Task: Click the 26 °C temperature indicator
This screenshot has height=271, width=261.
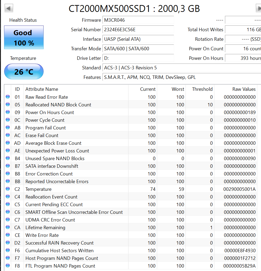Action: [x=24, y=71]
